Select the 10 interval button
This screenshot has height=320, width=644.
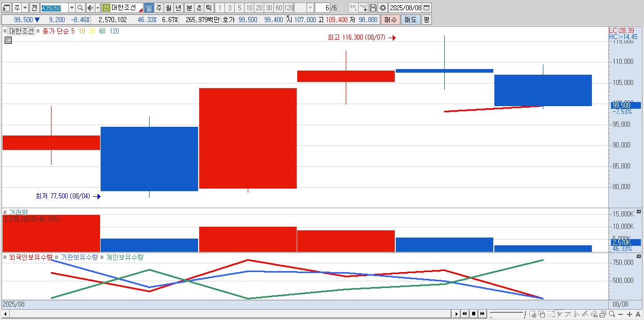tap(249, 8)
